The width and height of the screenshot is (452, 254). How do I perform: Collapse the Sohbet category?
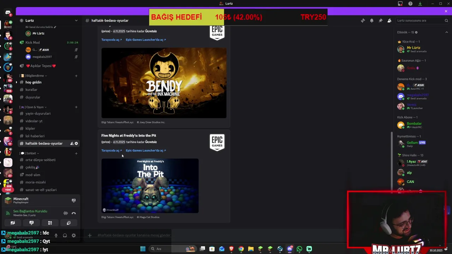pos(30,153)
